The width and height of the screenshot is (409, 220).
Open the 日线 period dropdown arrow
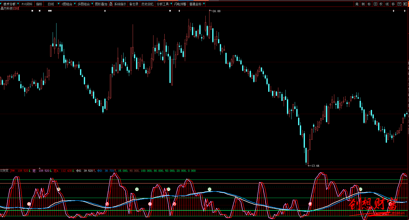click(59, 4)
